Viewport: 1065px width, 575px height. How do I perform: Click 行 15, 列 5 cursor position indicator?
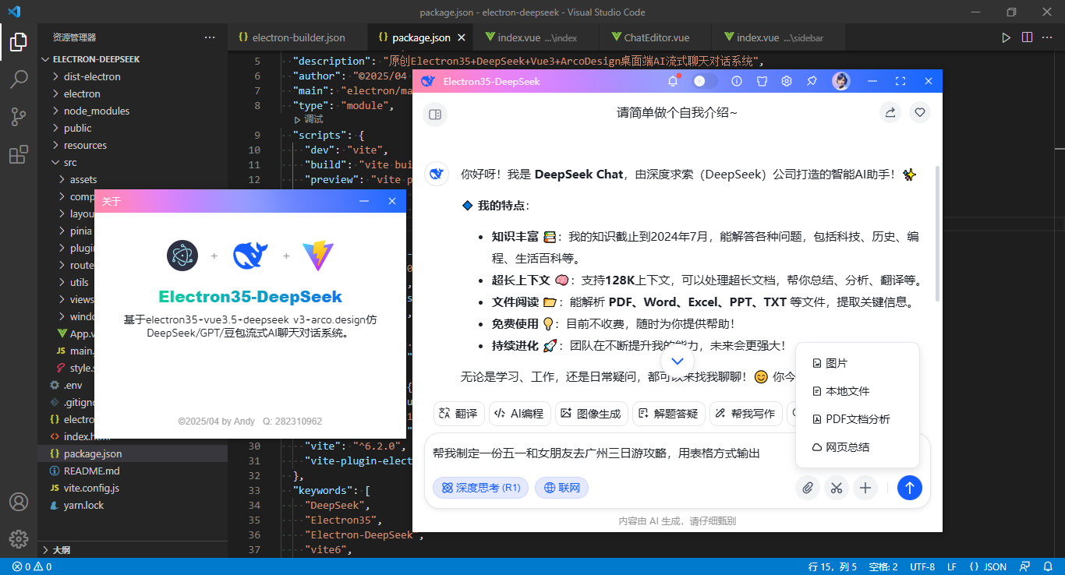click(x=833, y=566)
